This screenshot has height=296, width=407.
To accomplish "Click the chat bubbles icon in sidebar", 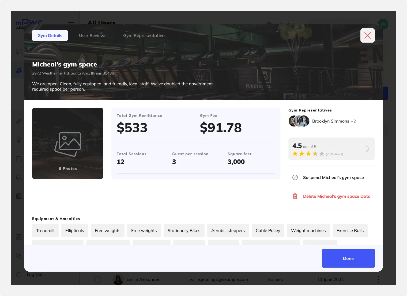I will (19, 177).
